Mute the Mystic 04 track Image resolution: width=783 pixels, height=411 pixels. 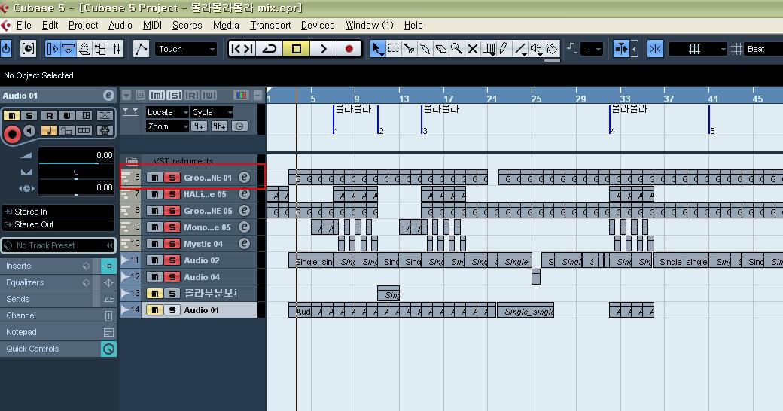(x=155, y=244)
